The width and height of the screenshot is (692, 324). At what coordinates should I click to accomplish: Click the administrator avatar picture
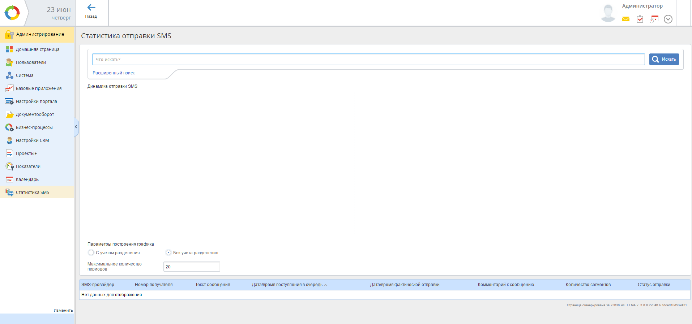(x=608, y=13)
